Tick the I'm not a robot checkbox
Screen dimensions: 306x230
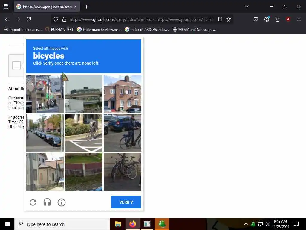(16, 65)
